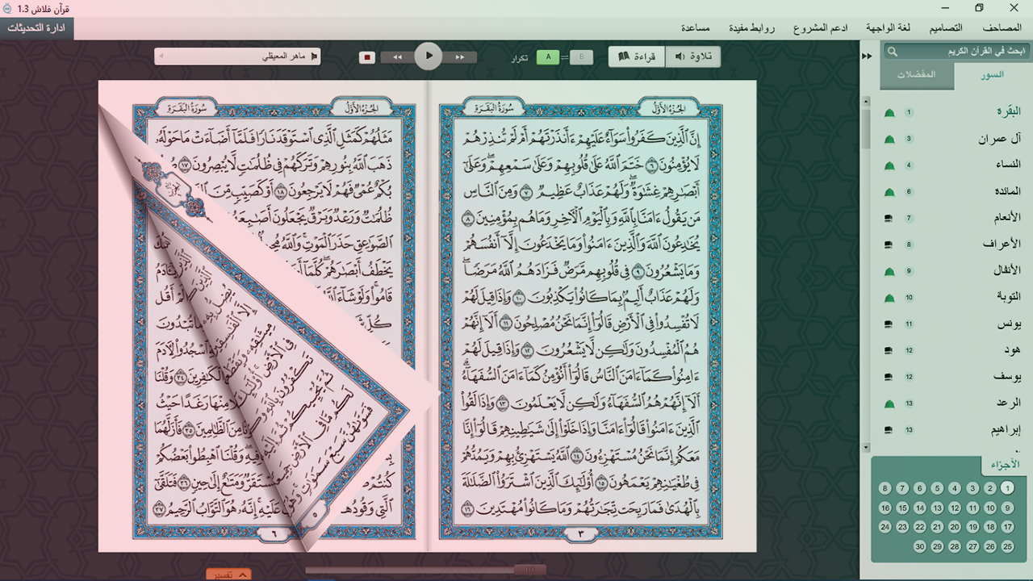
Task: Click the page slider handle below the book
Action: pyautogui.click(x=529, y=570)
